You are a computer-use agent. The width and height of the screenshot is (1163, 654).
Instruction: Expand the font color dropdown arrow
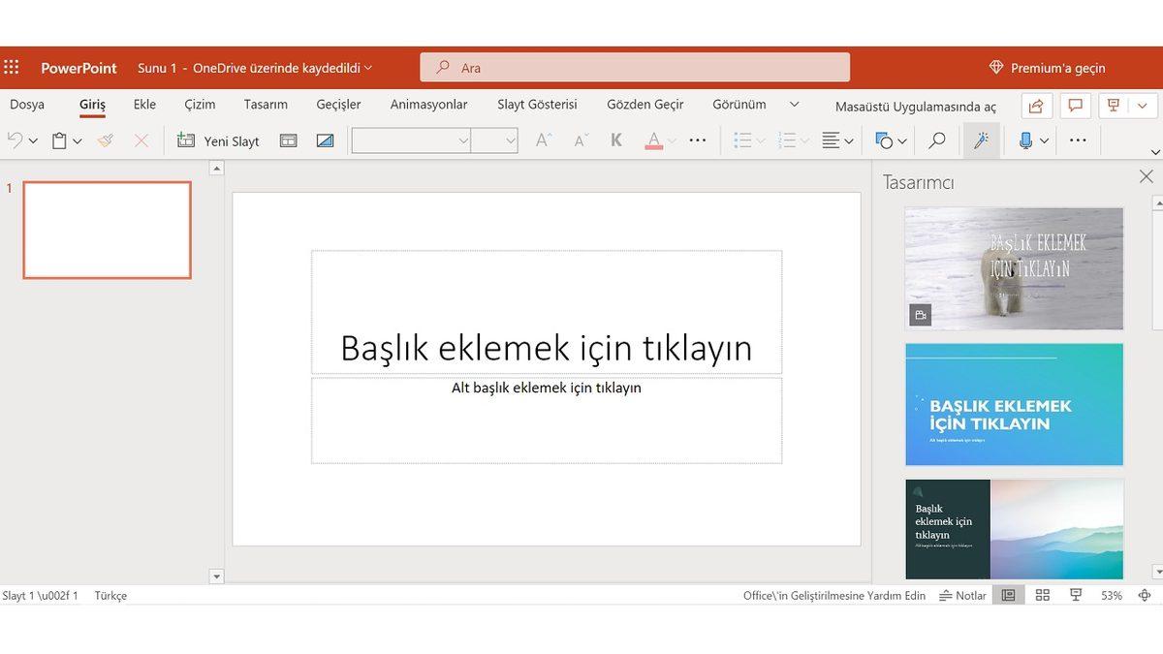[x=670, y=140]
